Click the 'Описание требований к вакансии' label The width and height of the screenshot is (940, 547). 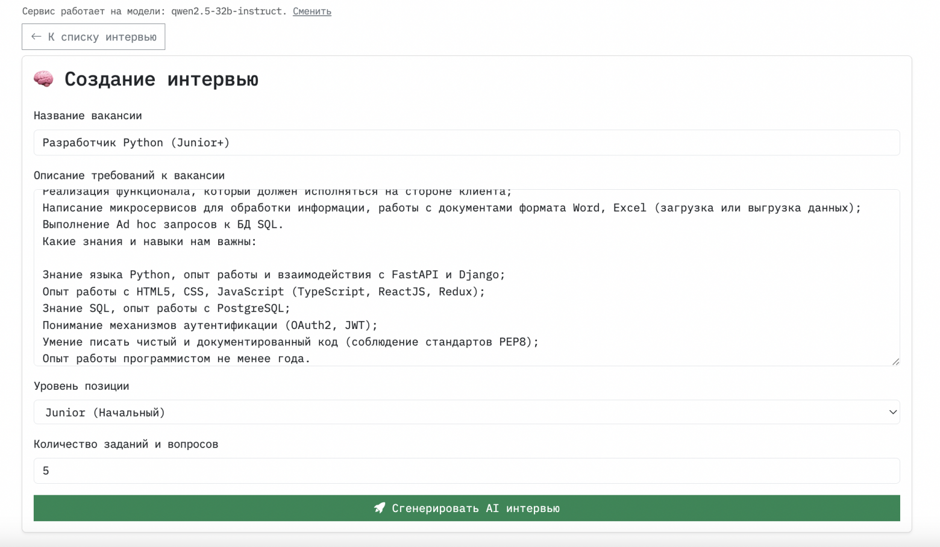click(128, 175)
